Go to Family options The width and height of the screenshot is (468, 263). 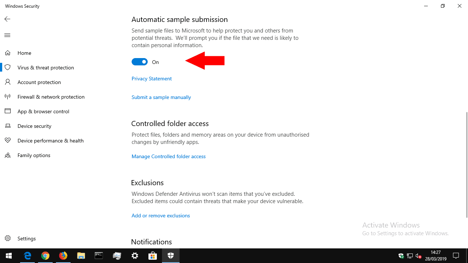click(34, 155)
